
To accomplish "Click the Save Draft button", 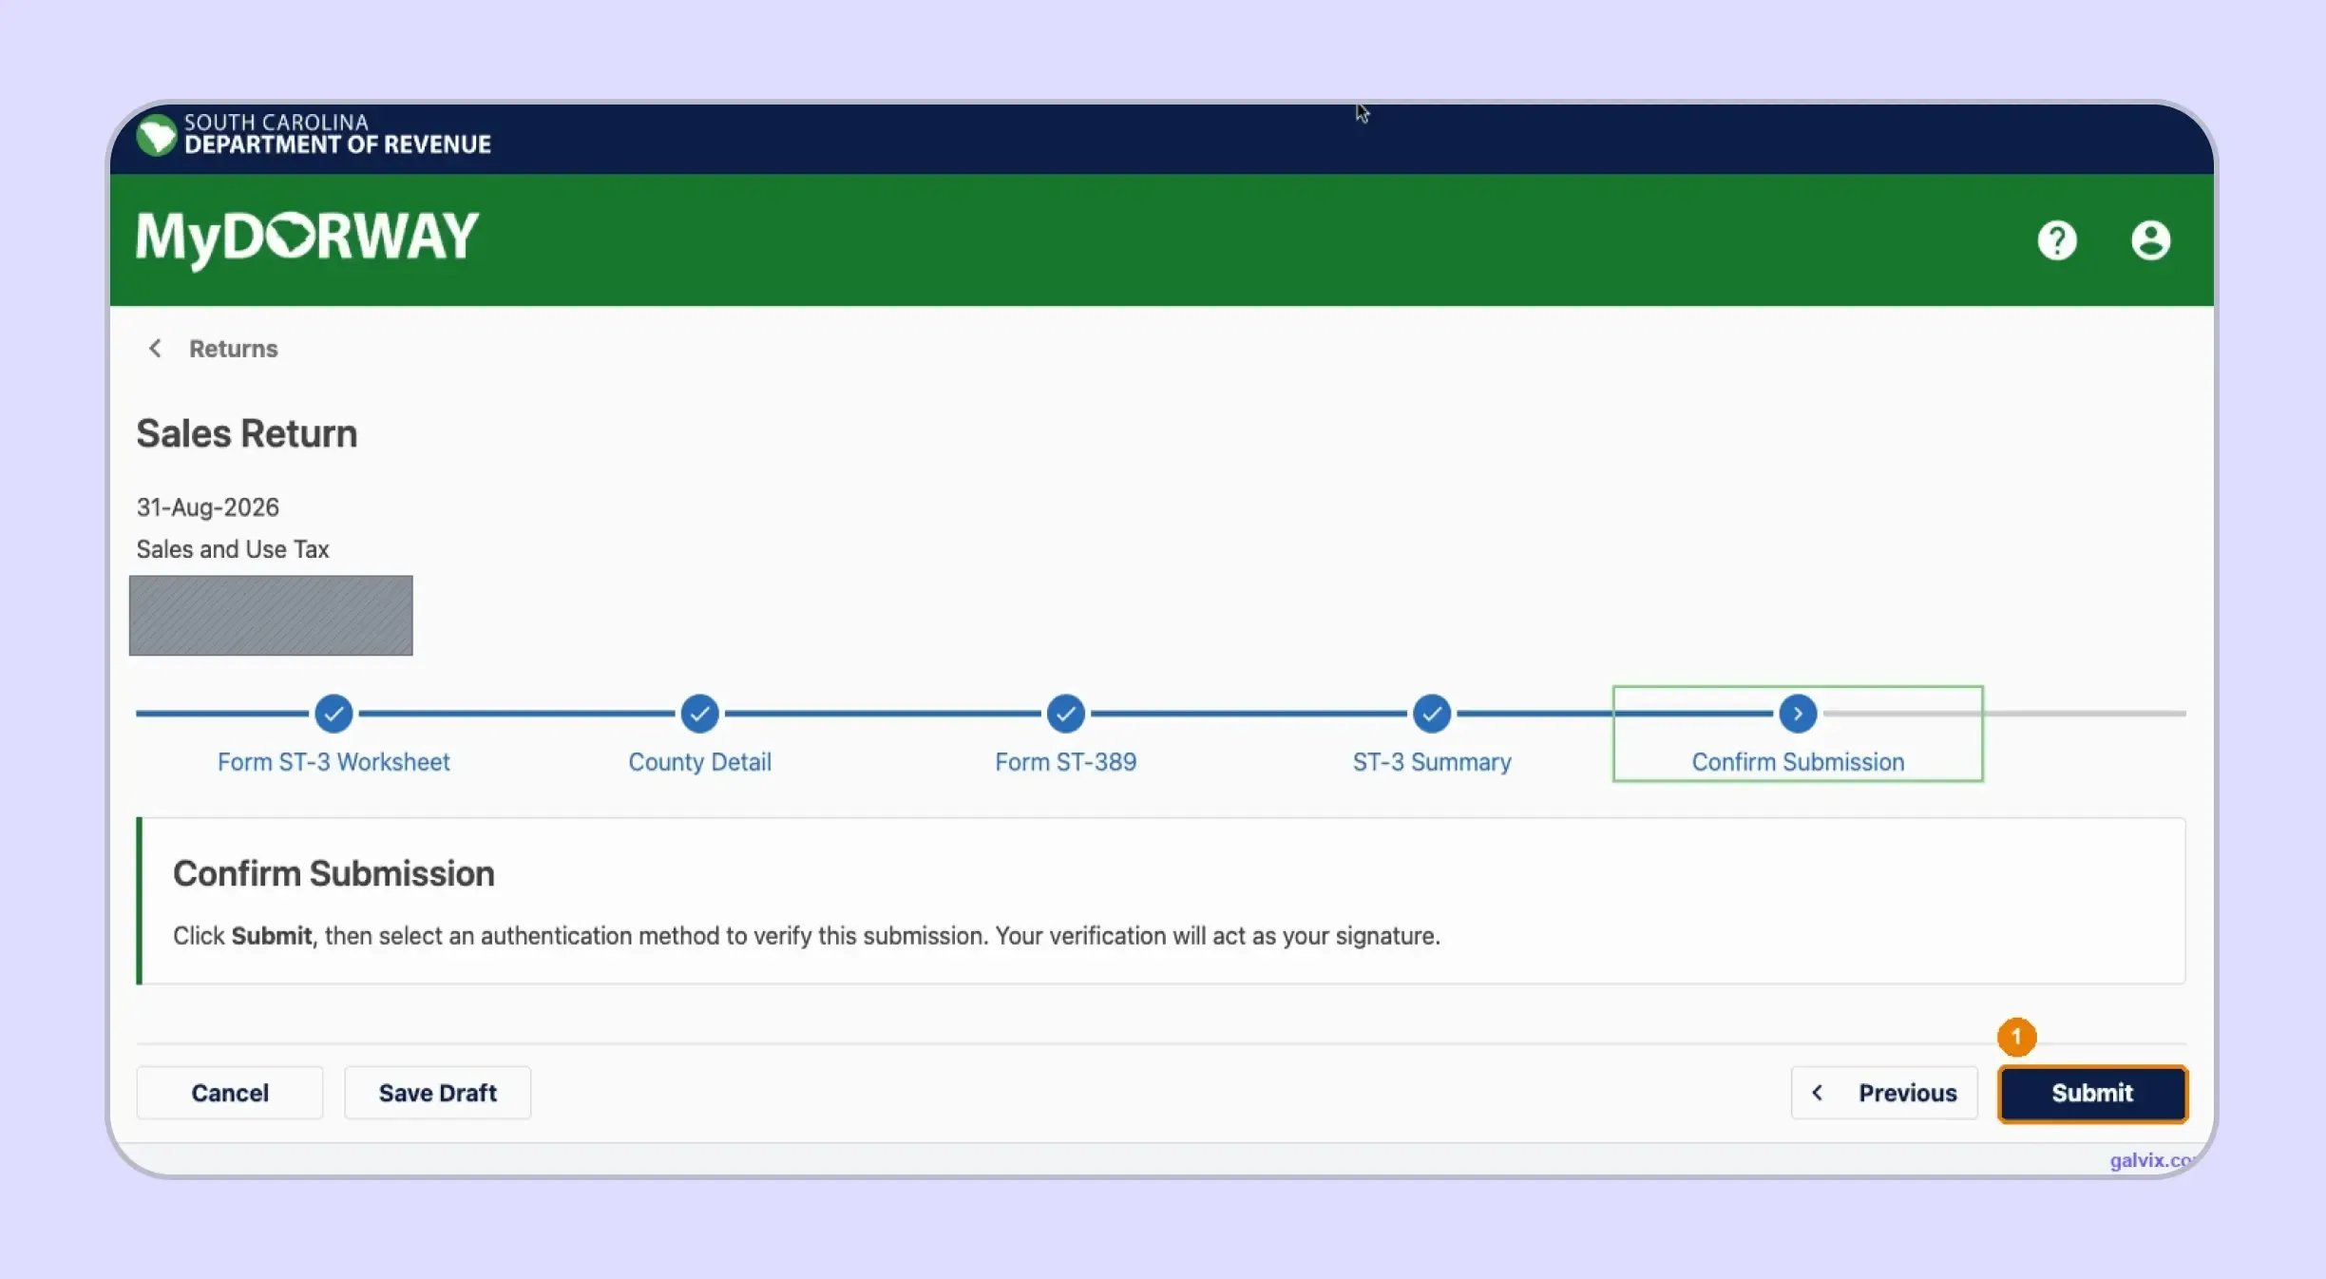I will pos(437,1093).
